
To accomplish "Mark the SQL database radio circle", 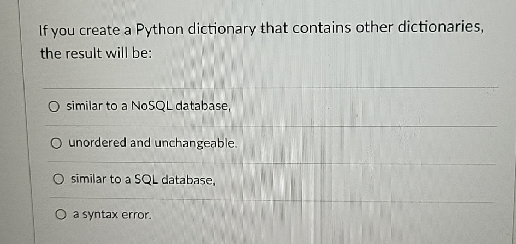I will (x=58, y=180).
